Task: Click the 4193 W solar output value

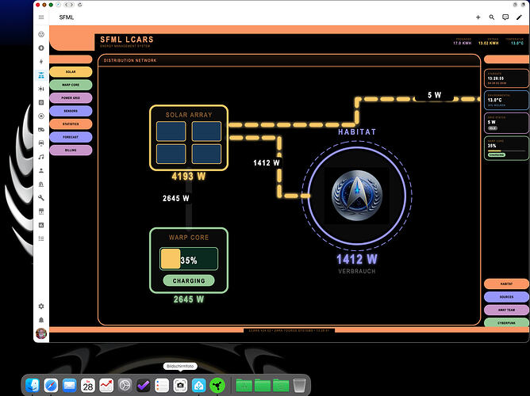Action: [x=189, y=176]
